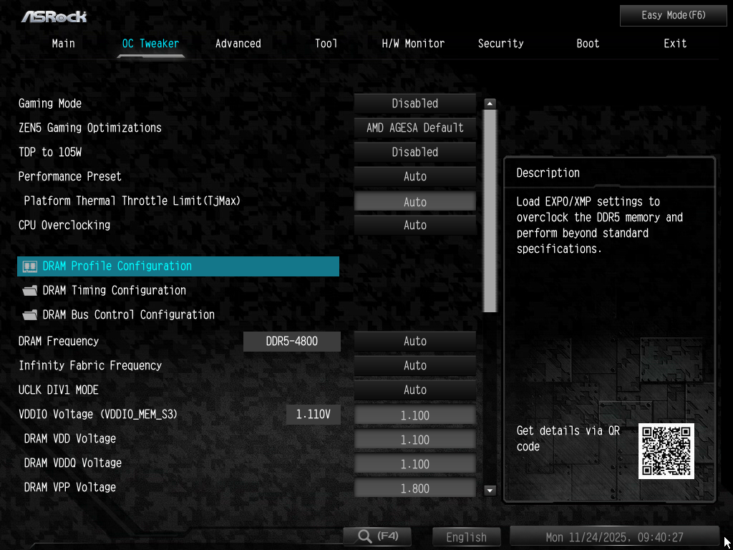Switch to the Advanced tab
The width and height of the screenshot is (733, 550).
coord(238,44)
